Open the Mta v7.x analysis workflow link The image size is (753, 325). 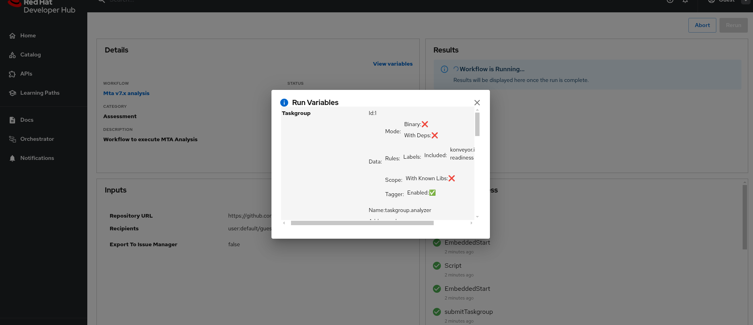(126, 93)
